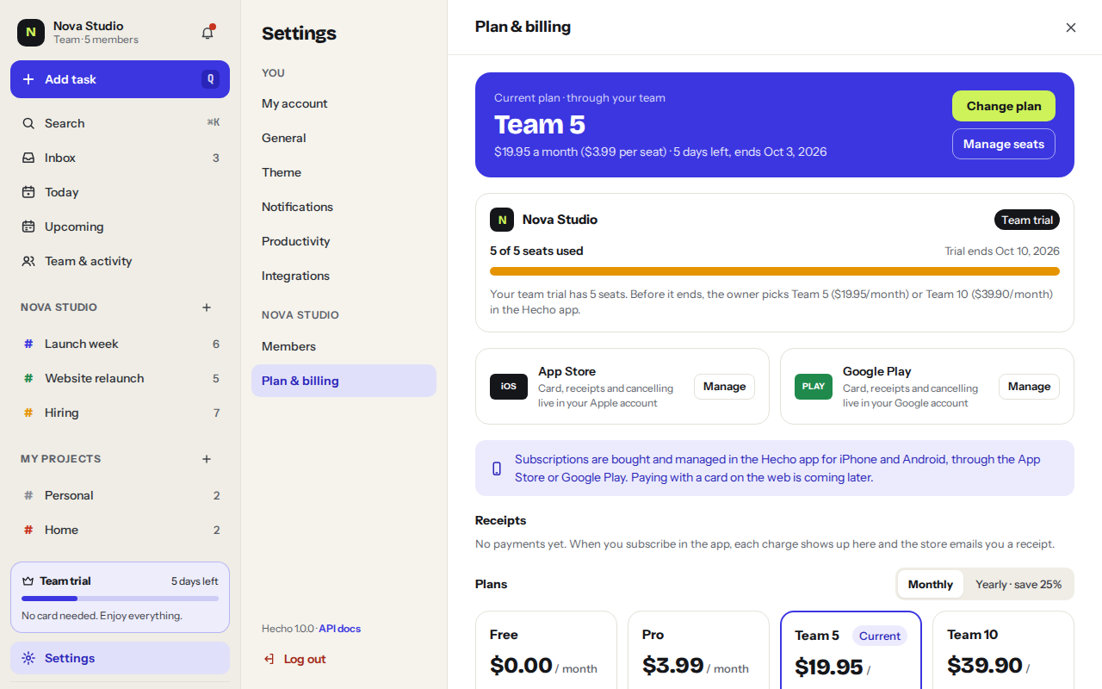Click the Settings gear icon
The height and width of the screenshot is (689, 1102).
click(28, 658)
